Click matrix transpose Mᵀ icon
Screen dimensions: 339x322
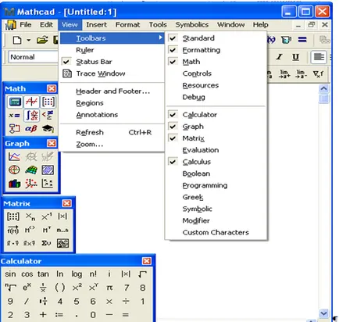[47, 230]
